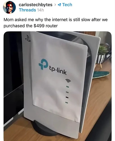Click the Wi-Fi signal icon on the paper
This screenshot has width=115, height=141.
coord(68,81)
